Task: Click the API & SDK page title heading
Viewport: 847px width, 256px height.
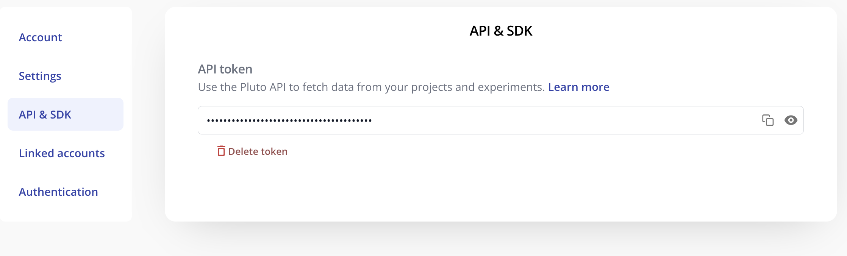Action: pyautogui.click(x=501, y=31)
